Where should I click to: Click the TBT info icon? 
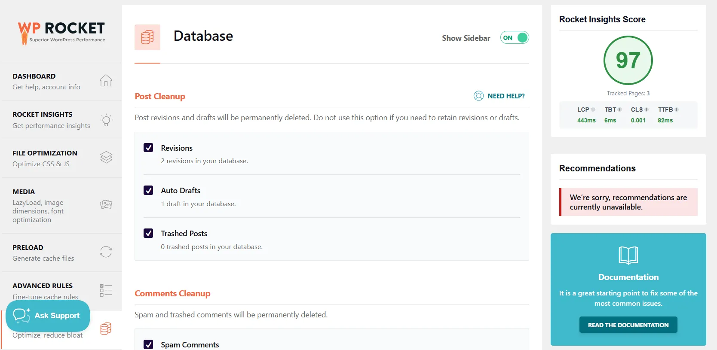pos(620,110)
